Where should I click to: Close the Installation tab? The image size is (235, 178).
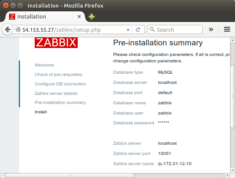[x=79, y=17]
